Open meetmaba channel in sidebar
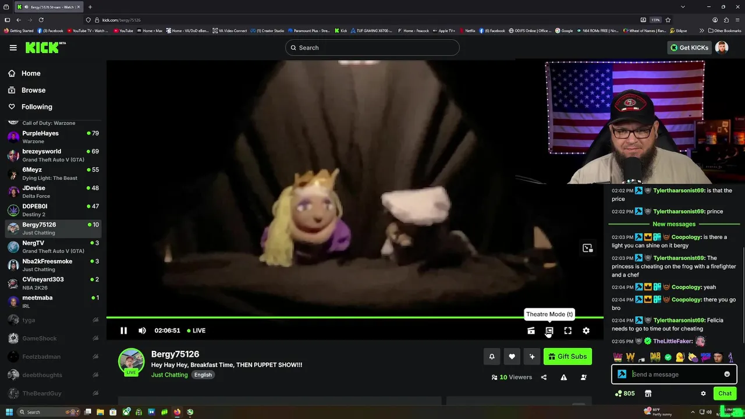 click(x=54, y=301)
